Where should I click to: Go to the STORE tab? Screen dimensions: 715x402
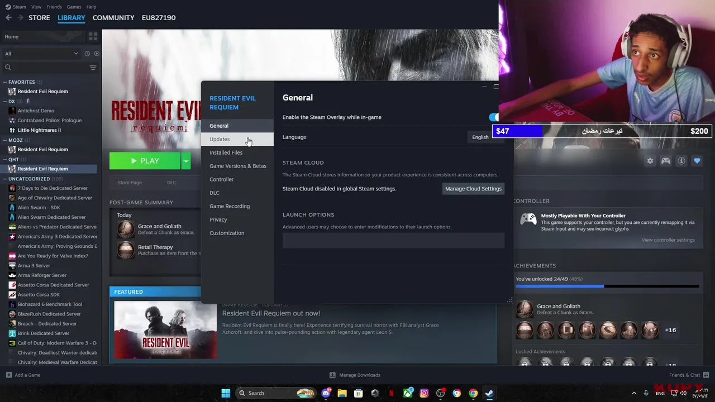coord(39,18)
